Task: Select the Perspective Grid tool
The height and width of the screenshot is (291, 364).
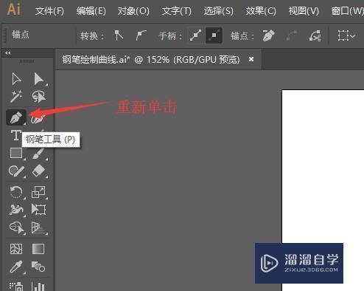Action: pyautogui.click(x=38, y=227)
